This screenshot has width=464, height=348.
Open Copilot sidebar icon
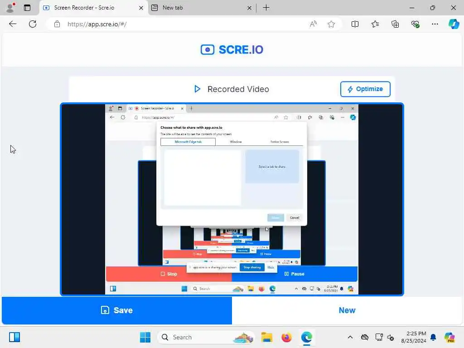pos(454,24)
